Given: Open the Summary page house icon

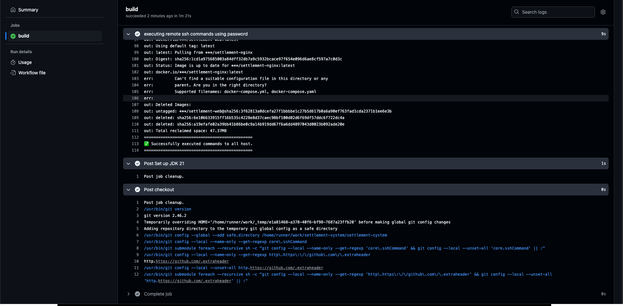Looking at the screenshot, I should (x=13, y=10).
